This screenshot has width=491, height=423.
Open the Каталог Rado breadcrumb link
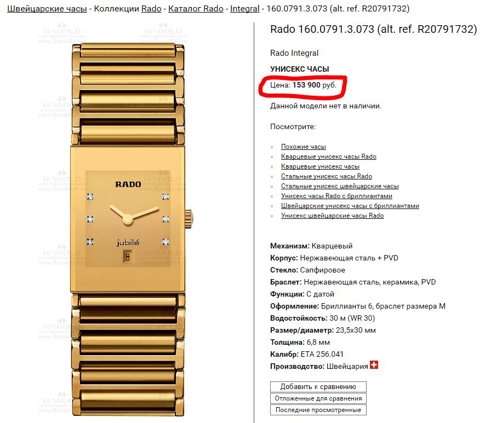point(196,9)
